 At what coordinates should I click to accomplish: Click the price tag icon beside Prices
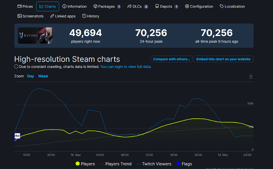(19, 6)
